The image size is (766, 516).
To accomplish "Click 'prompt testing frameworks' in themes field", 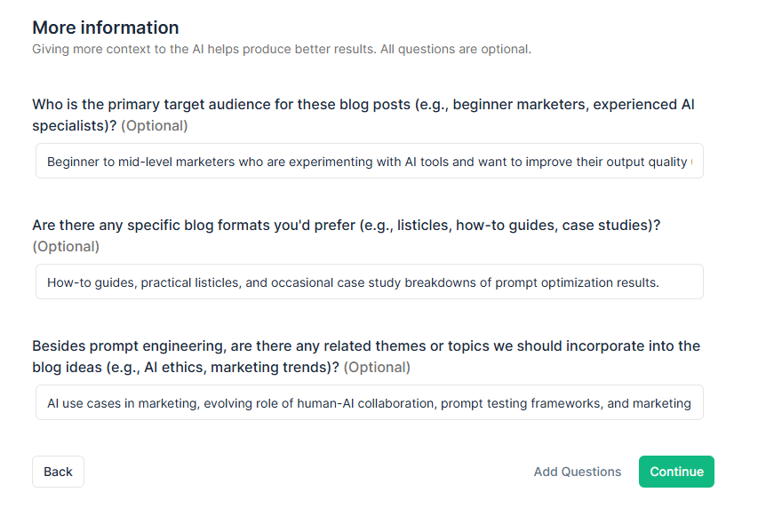I will tap(521, 403).
